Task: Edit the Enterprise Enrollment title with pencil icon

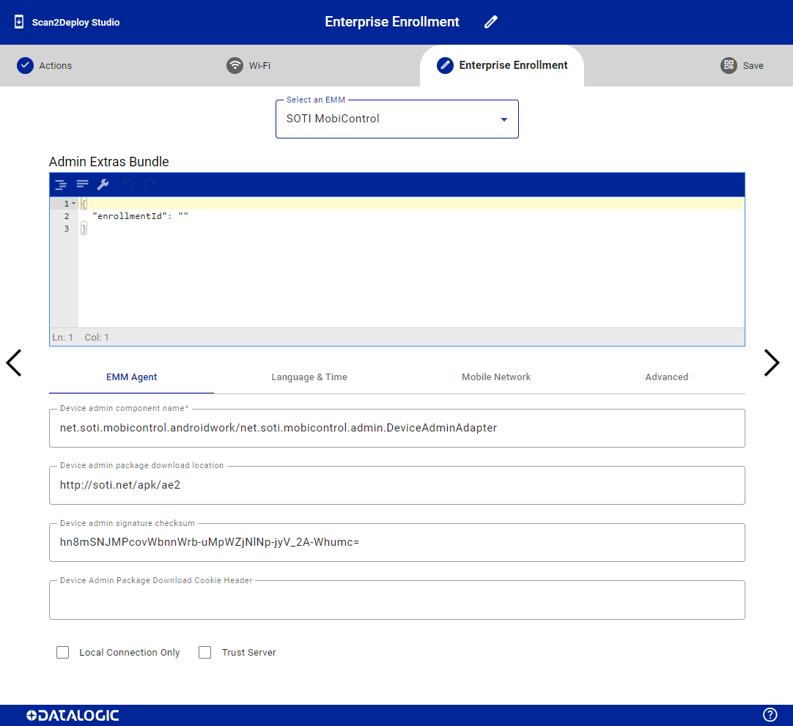Action: pyautogui.click(x=490, y=22)
